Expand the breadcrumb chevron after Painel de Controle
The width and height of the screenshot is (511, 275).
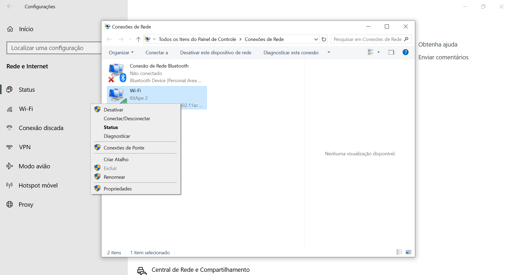click(240, 39)
